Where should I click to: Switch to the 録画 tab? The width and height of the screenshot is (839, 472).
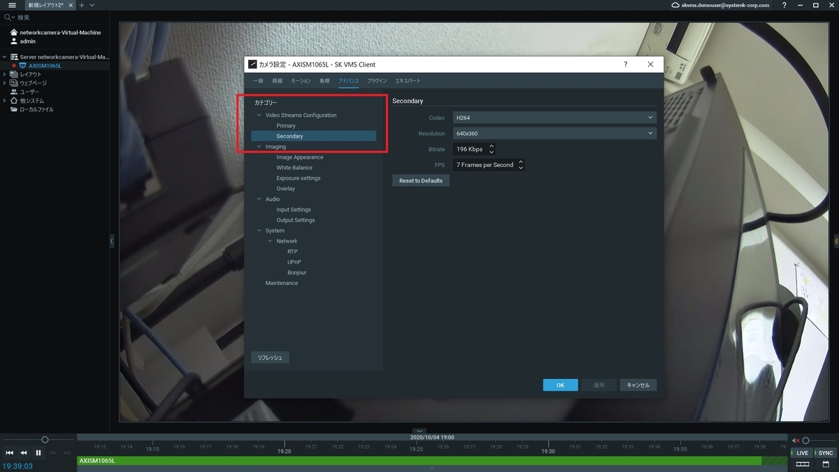point(277,81)
